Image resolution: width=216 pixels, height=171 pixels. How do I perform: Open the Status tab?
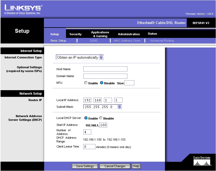click(x=152, y=34)
